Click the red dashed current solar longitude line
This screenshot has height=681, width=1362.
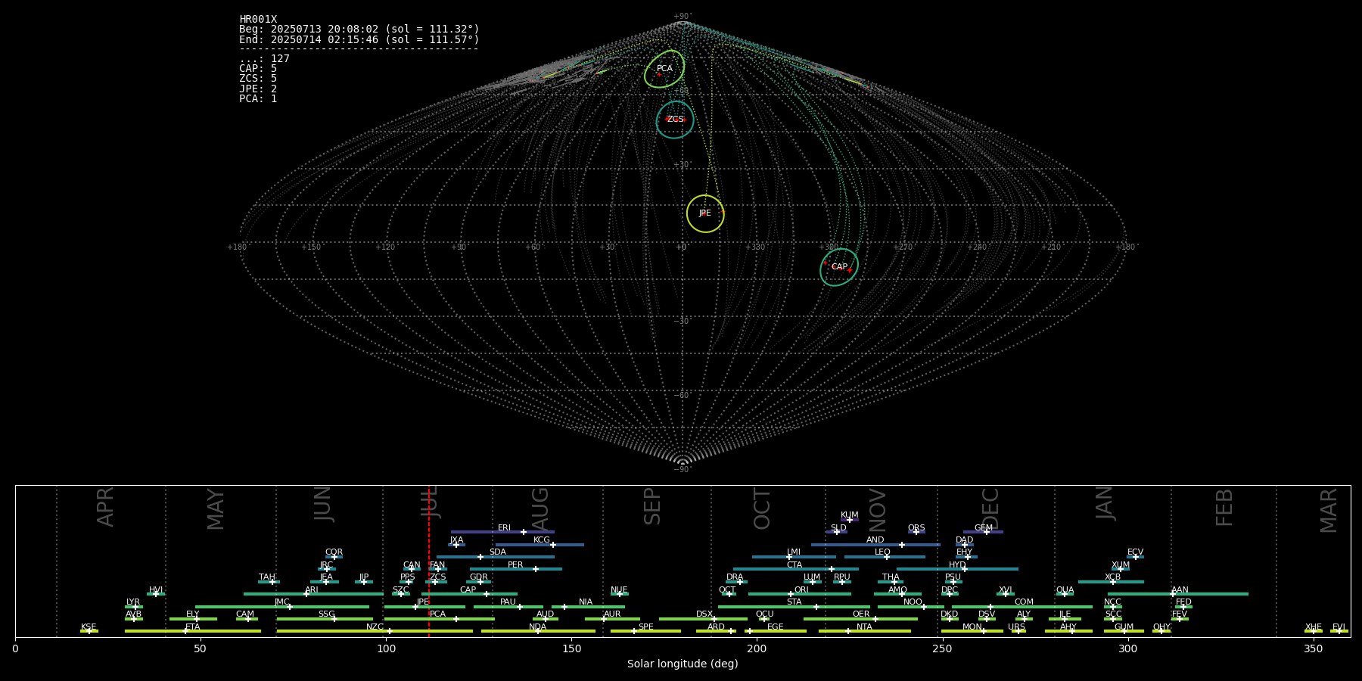(429, 561)
